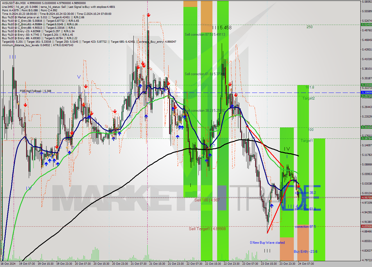Select the green 5.16784 price tag
372x267 pixels.
[366, 138]
